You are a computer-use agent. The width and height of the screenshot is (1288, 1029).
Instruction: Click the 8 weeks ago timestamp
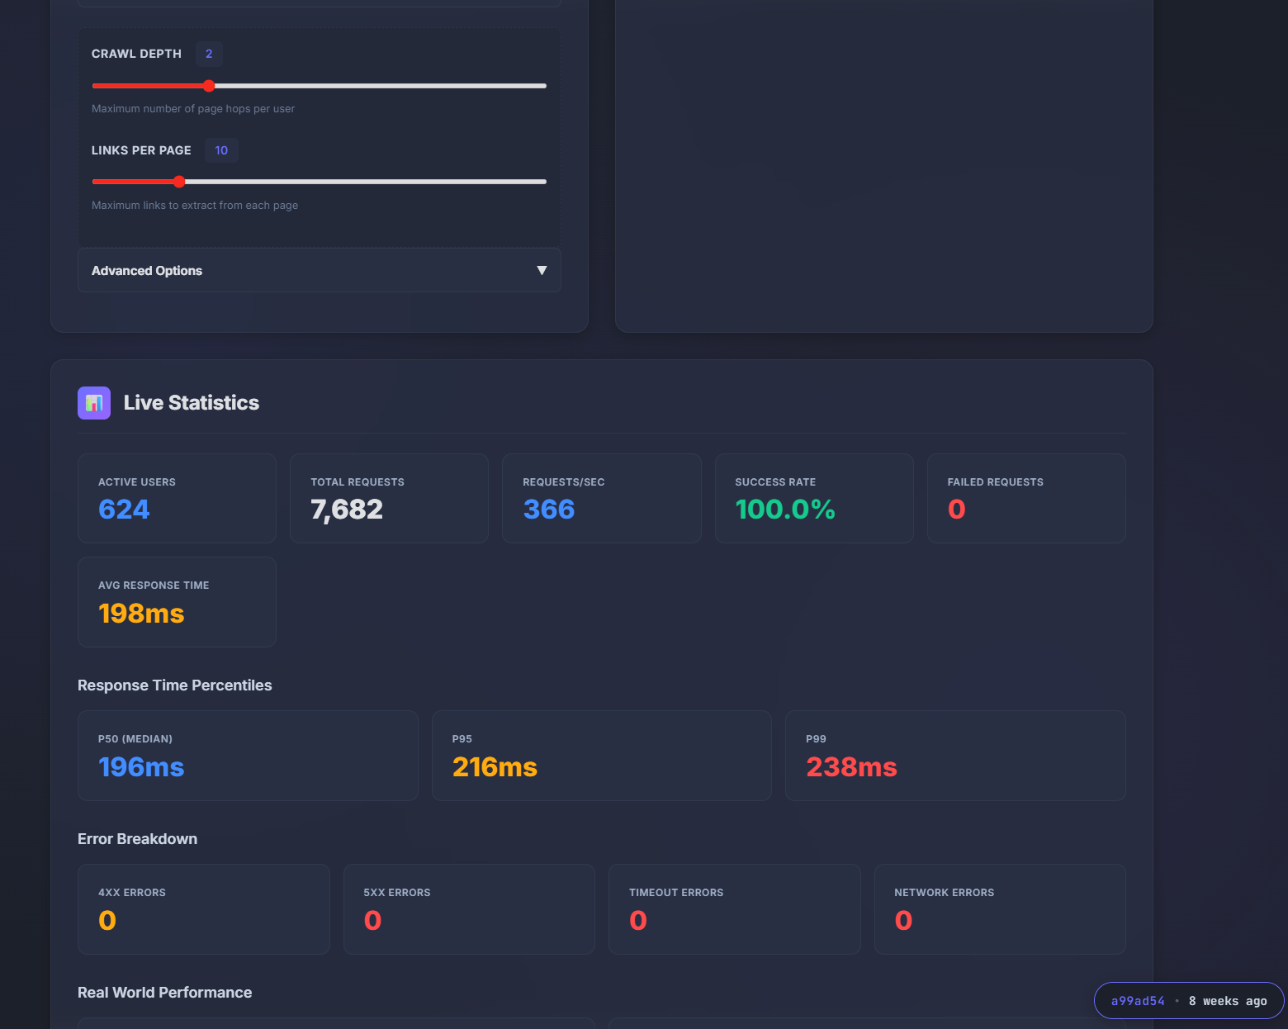tap(1227, 1001)
